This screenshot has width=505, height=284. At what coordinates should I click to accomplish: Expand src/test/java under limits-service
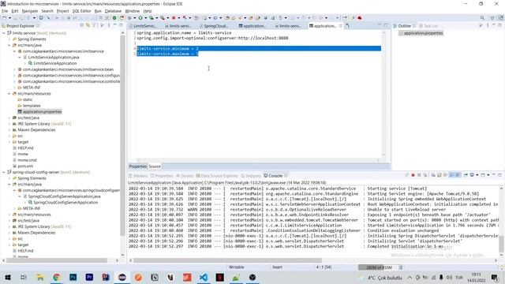click(9, 118)
